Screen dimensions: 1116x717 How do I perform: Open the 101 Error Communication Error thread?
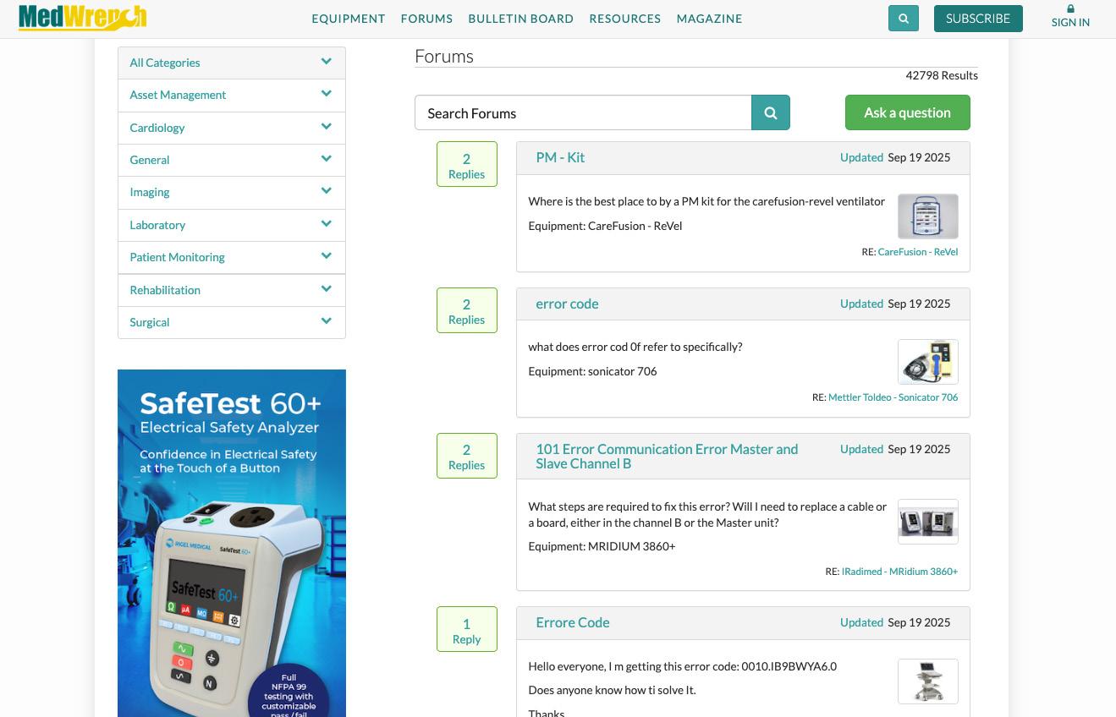click(x=667, y=456)
